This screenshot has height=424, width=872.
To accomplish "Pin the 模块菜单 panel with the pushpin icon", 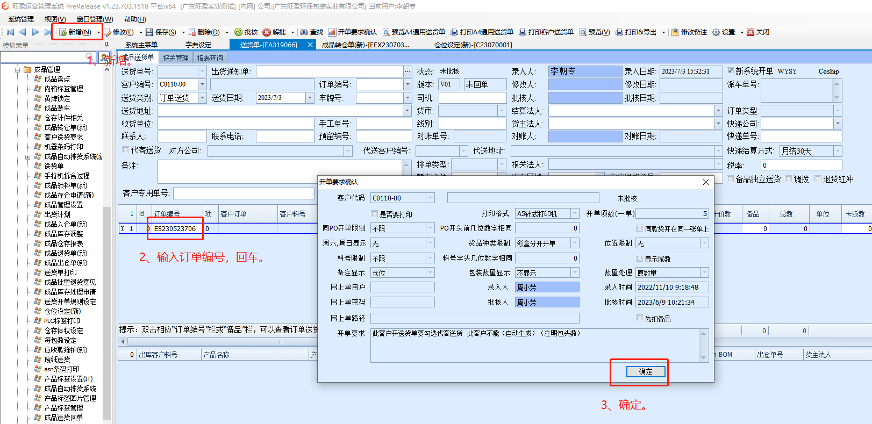I will [x=106, y=45].
